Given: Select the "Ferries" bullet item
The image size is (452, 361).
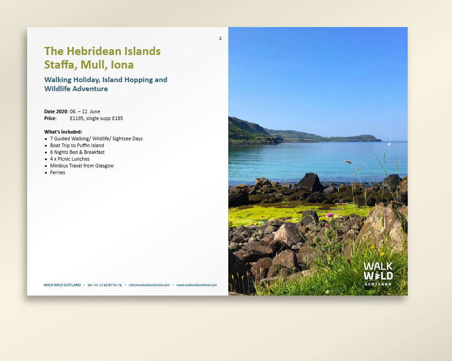Looking at the screenshot, I should point(57,172).
